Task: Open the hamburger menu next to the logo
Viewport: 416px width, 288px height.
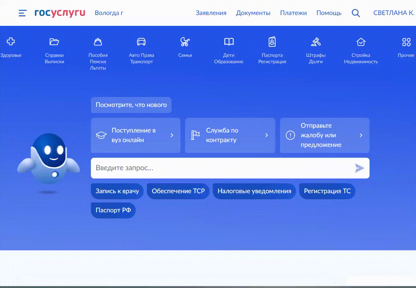Action: (x=22, y=13)
